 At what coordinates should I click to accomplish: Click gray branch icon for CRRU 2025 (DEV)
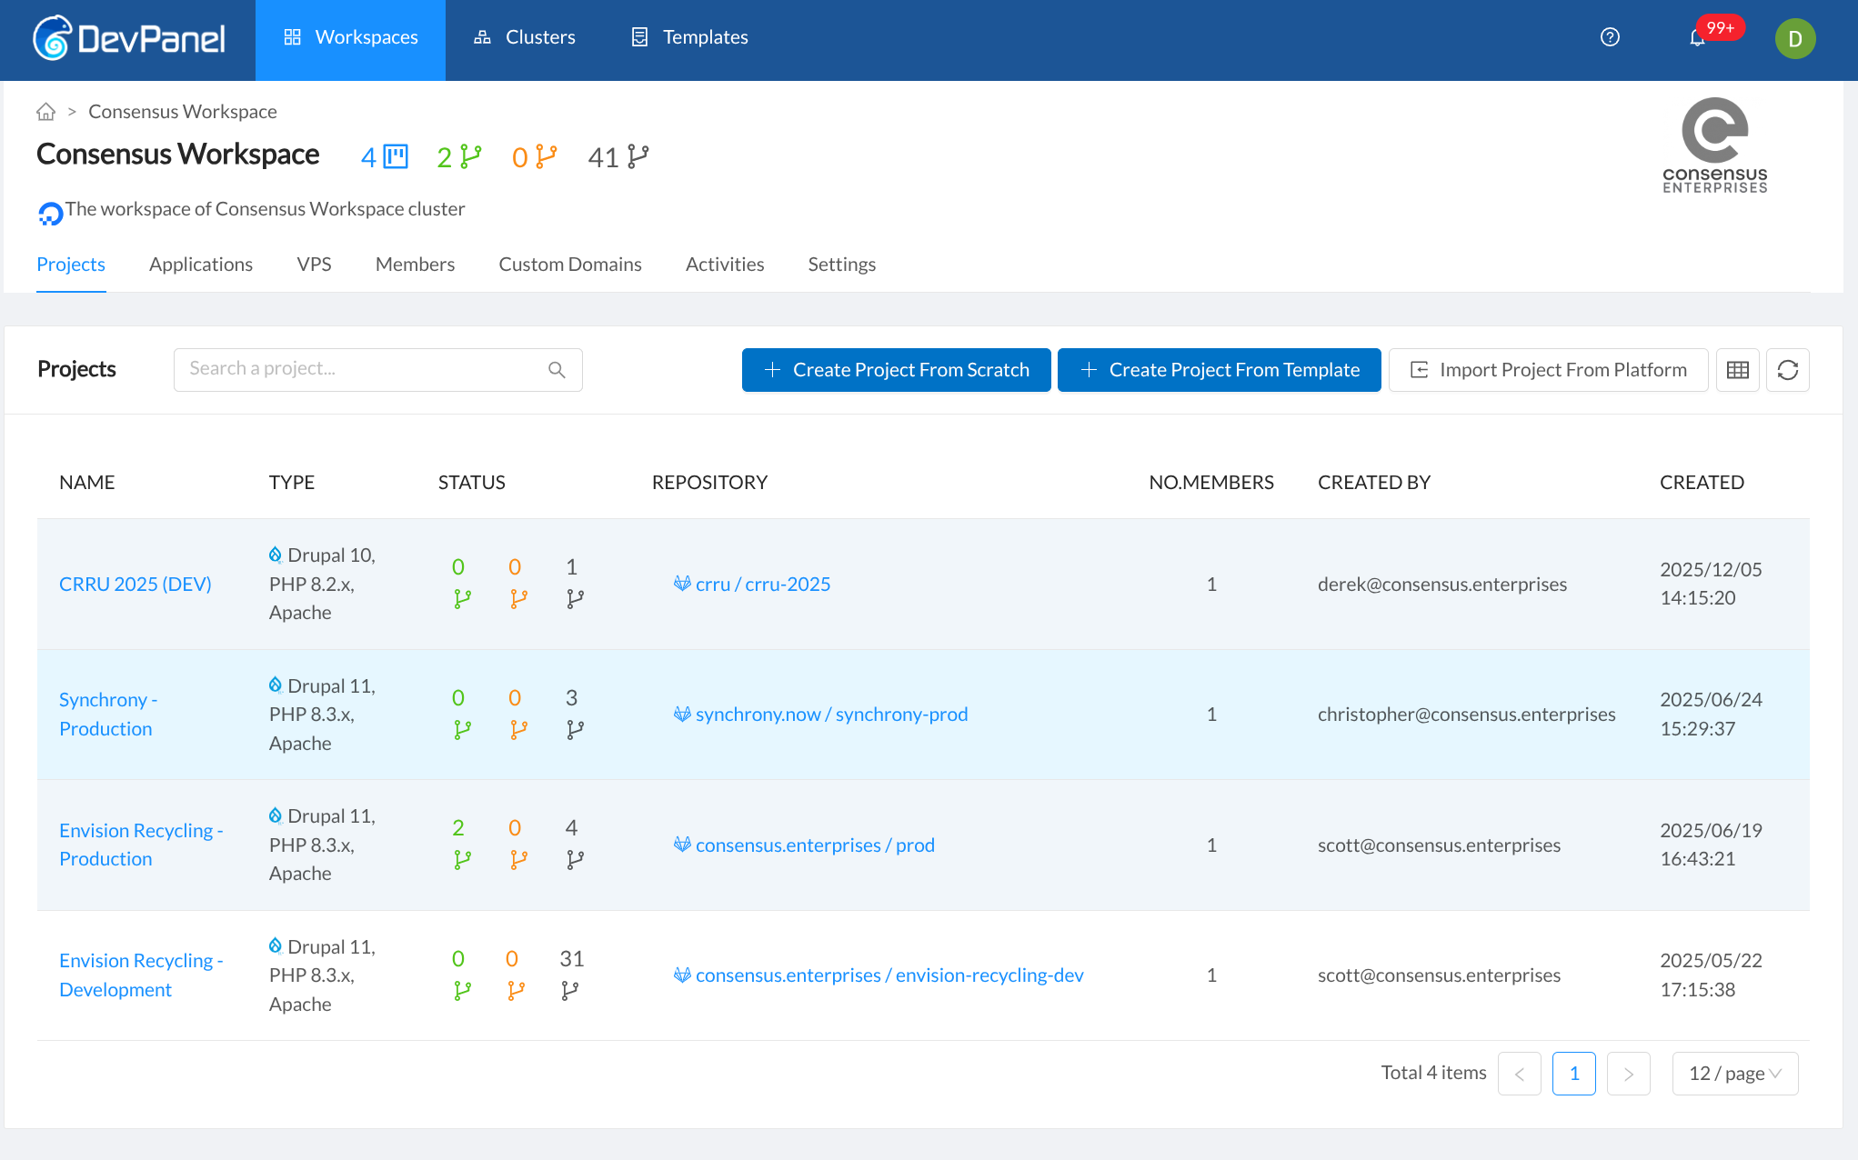(575, 599)
